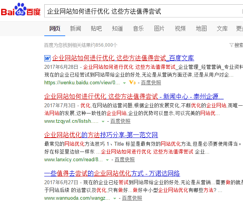Click the Baidu logo
The width and height of the screenshot is (243, 204).
coord(21,10)
